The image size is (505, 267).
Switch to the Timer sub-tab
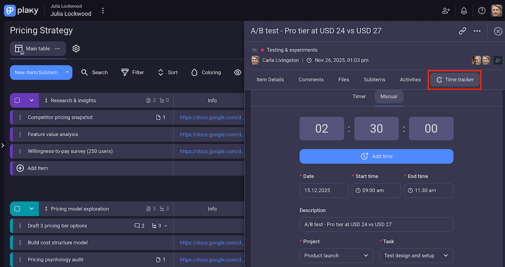(x=359, y=96)
